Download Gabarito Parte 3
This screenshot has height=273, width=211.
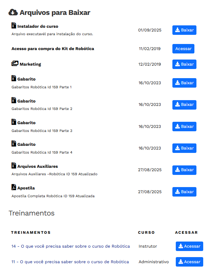pyautogui.click(x=184, y=127)
